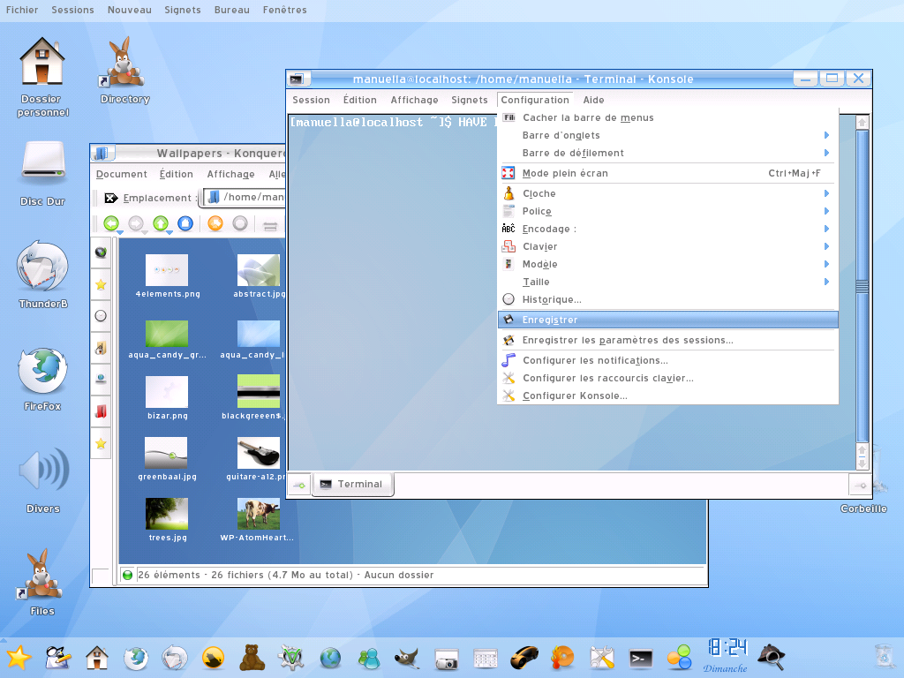Expand the Police submenu
This screenshot has height=678, width=904.
pyautogui.click(x=667, y=212)
